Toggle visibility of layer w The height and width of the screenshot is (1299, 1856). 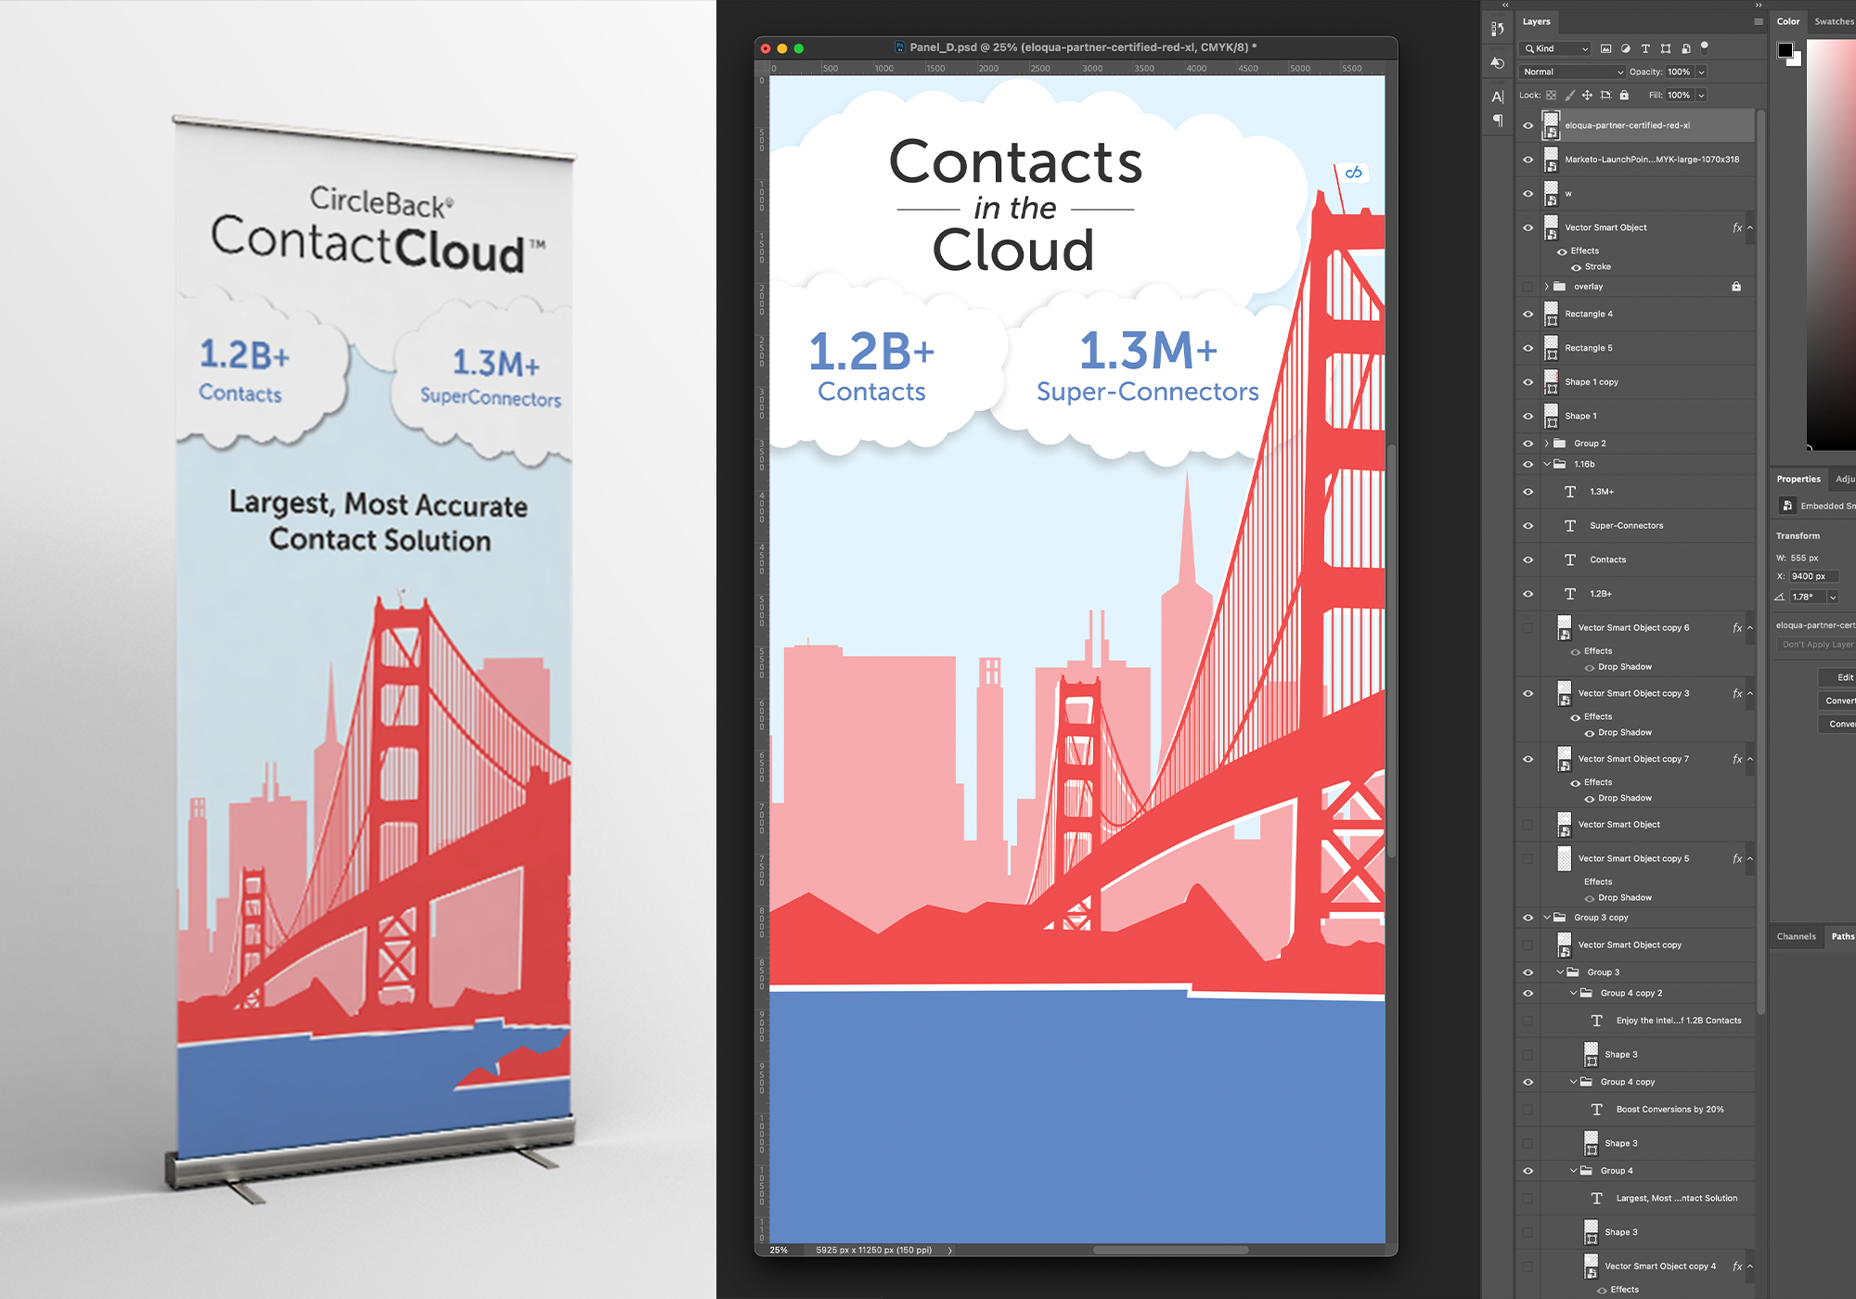[x=1527, y=194]
